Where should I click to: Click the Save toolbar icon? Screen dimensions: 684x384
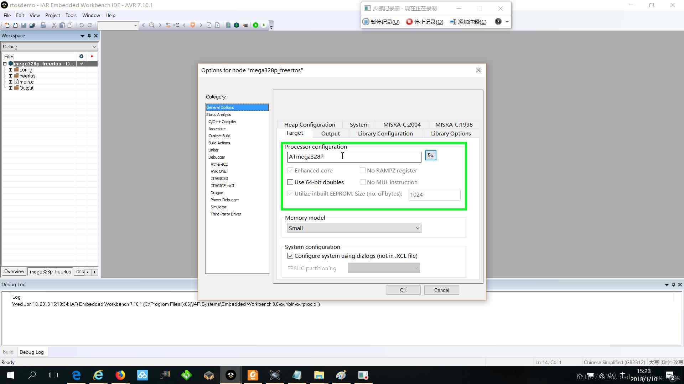tap(24, 25)
